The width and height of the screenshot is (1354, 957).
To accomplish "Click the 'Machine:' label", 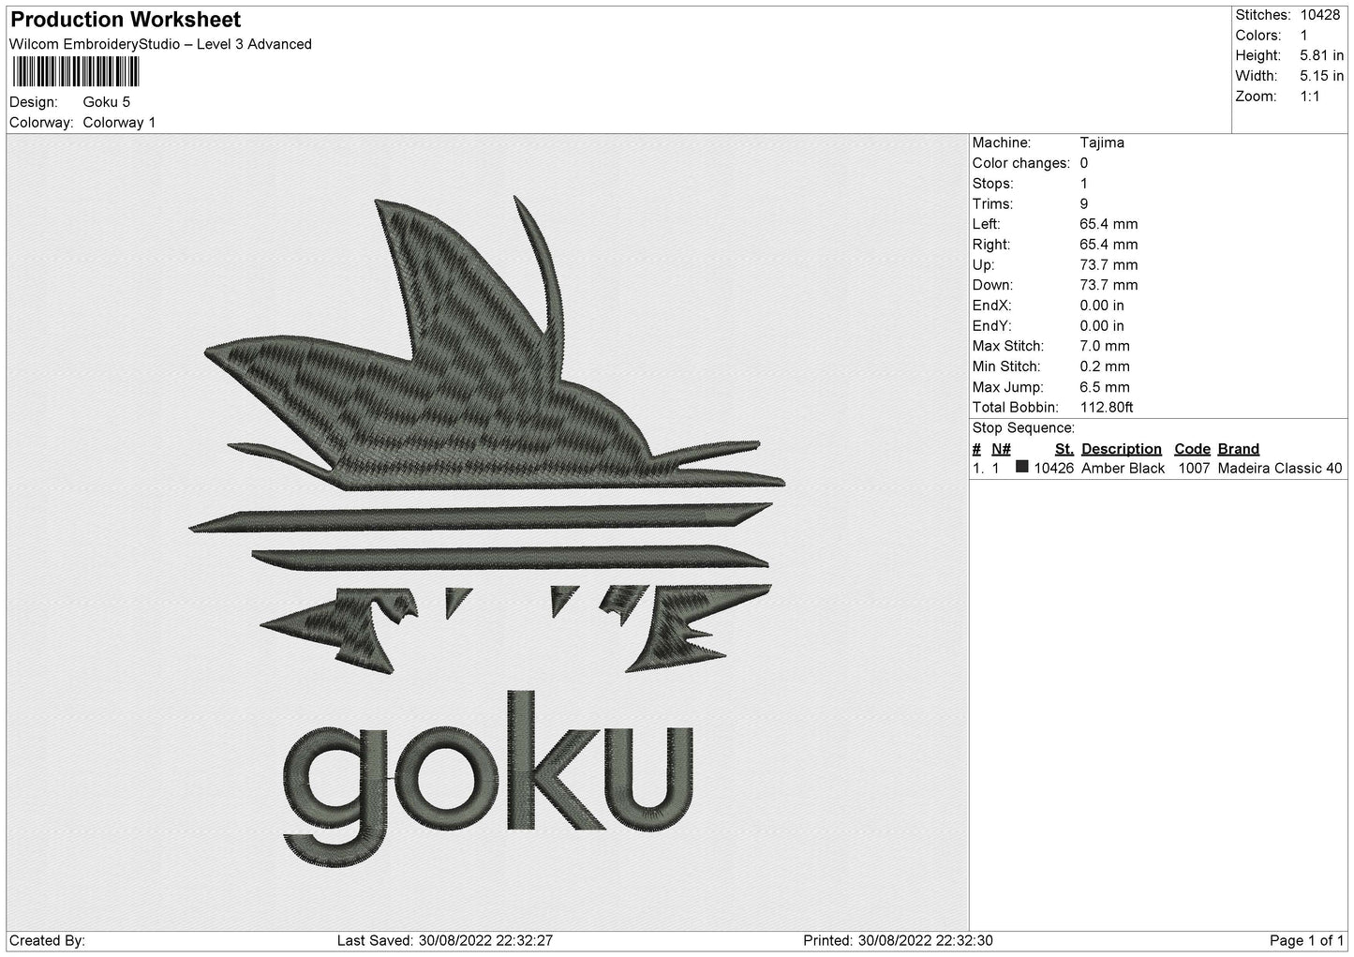I will [x=1002, y=142].
